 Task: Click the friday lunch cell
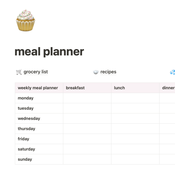(135, 139)
